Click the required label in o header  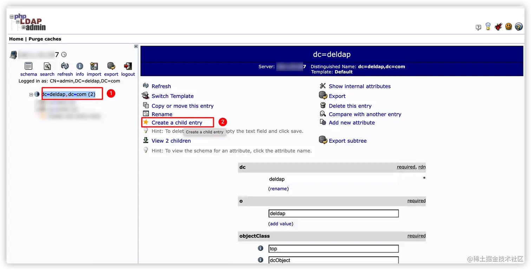pos(417,201)
